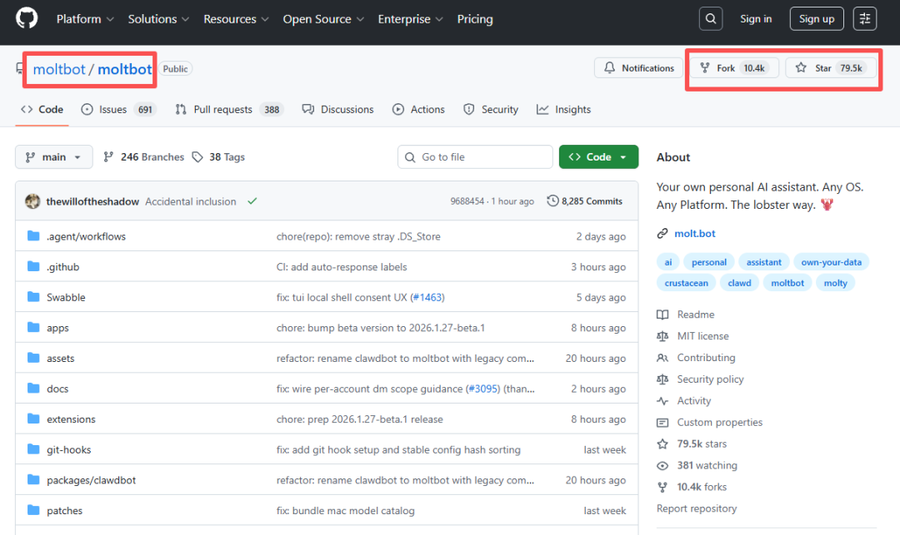Click the Go to file search field
Viewport: 900px width, 535px height.
pyautogui.click(x=475, y=157)
